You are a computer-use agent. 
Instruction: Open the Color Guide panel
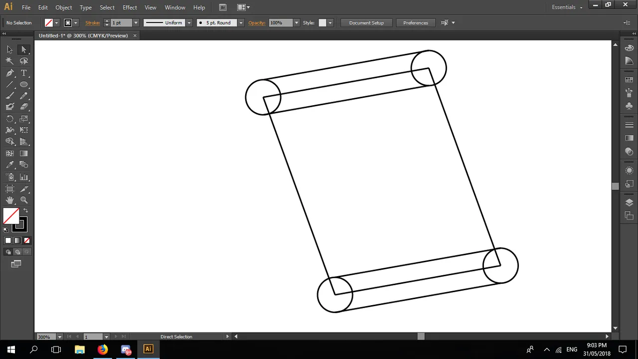(x=629, y=61)
